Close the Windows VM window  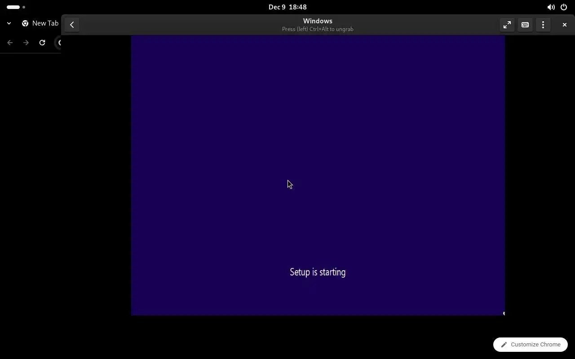(x=565, y=25)
